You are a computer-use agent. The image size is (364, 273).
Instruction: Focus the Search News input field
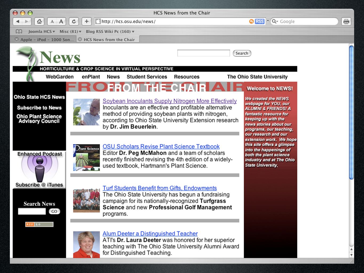click(32, 211)
